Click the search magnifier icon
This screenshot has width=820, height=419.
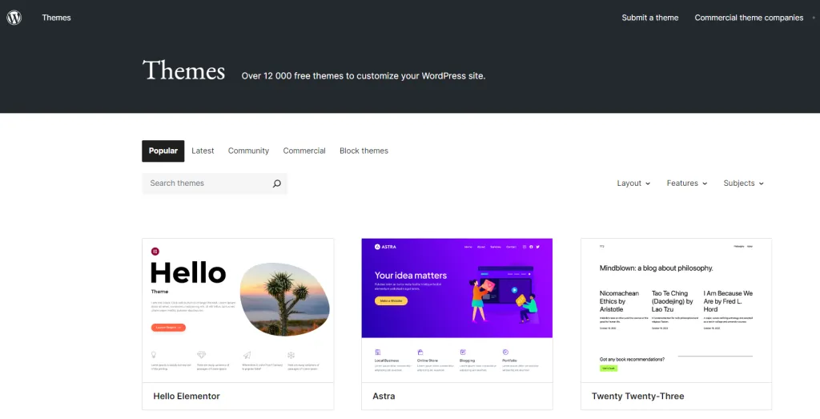click(276, 183)
